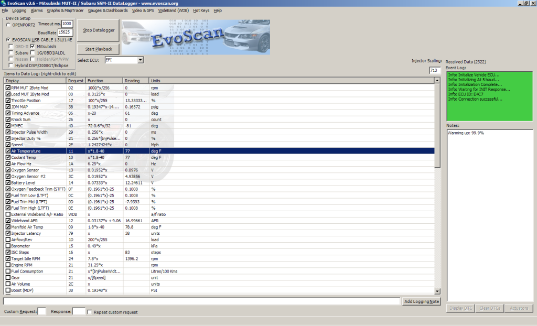
Task: Check the Engine RPM item
Action: [8, 265]
